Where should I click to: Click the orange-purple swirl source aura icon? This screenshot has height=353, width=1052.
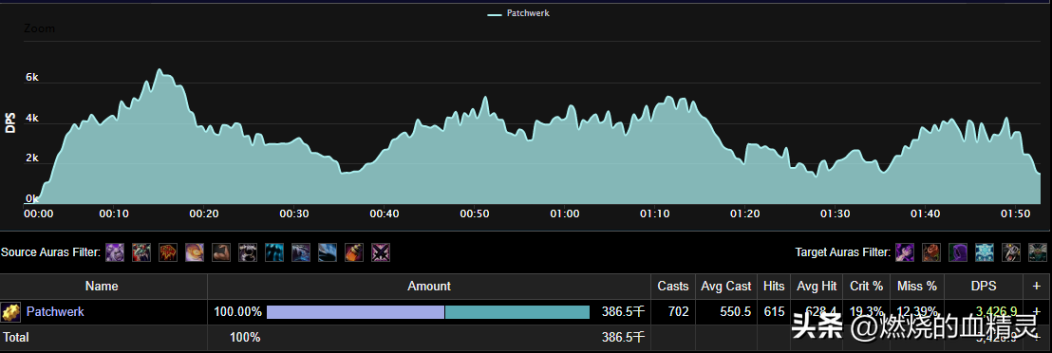click(195, 252)
